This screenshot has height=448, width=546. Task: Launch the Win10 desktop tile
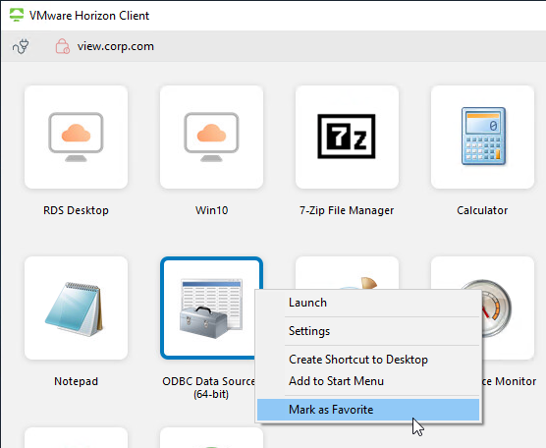click(x=211, y=137)
